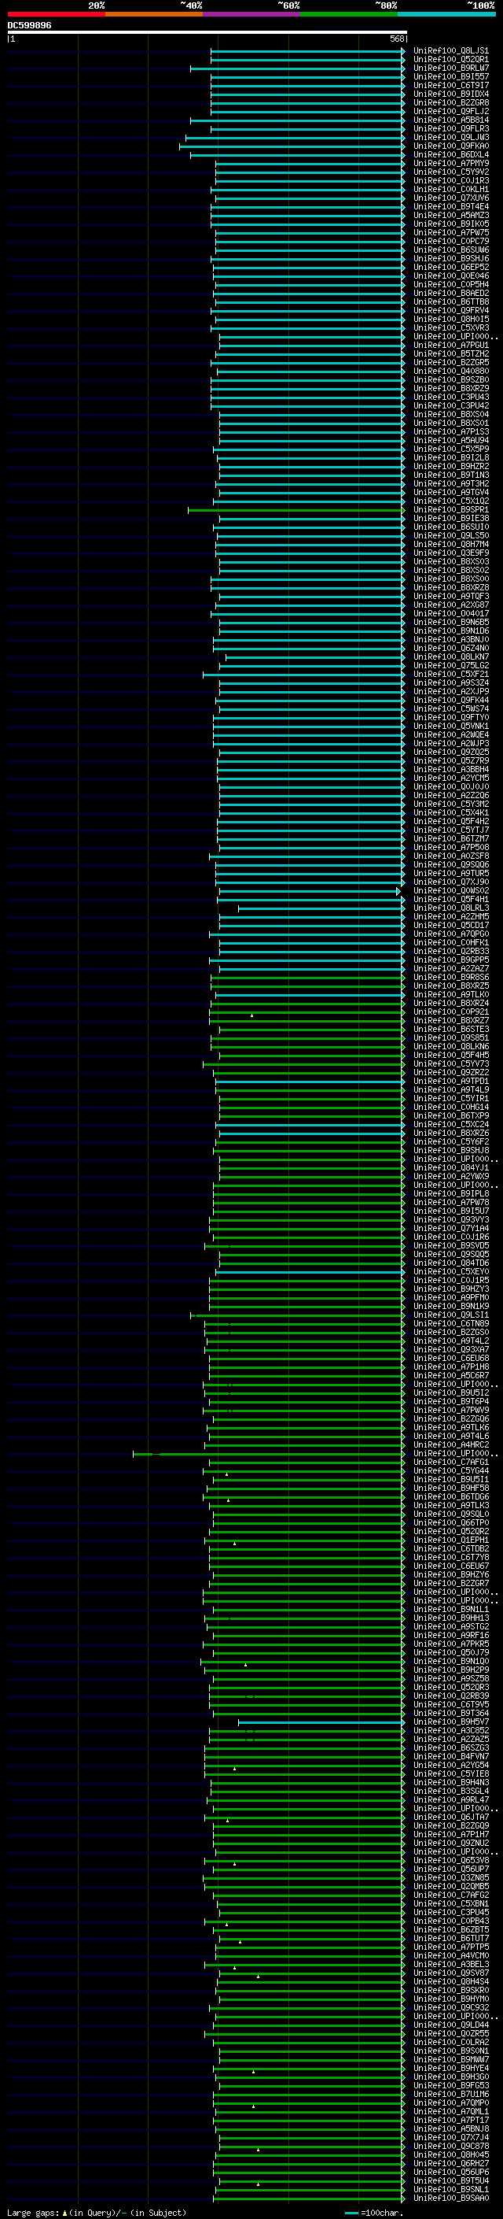The width and height of the screenshot is (503, 2219).
Task: Select the UniRef100_C0KLH1 label
Action: pyautogui.click(x=451, y=190)
